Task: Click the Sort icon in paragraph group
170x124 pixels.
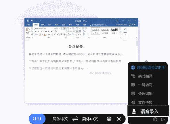Action: tap(84, 34)
